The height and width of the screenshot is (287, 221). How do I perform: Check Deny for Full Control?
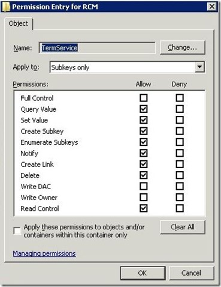[180, 98]
